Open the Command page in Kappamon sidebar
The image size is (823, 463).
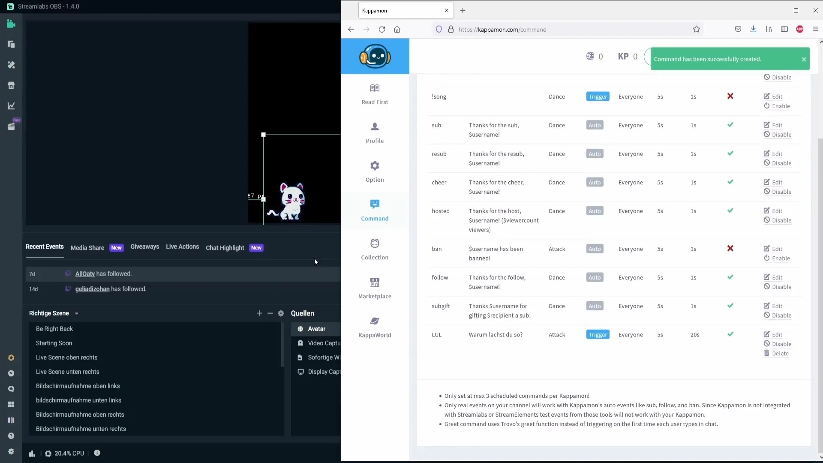tap(375, 211)
